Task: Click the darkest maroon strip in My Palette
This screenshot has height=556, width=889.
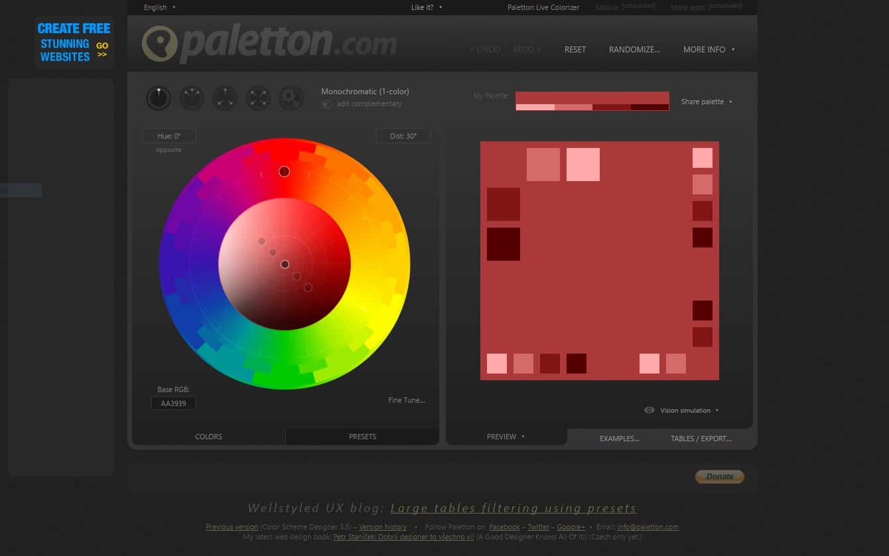Action: tap(650, 107)
